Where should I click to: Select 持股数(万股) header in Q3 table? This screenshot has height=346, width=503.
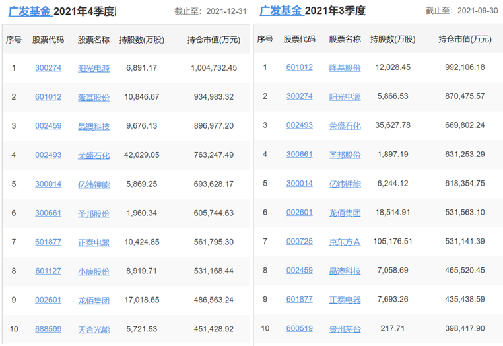[393, 39]
